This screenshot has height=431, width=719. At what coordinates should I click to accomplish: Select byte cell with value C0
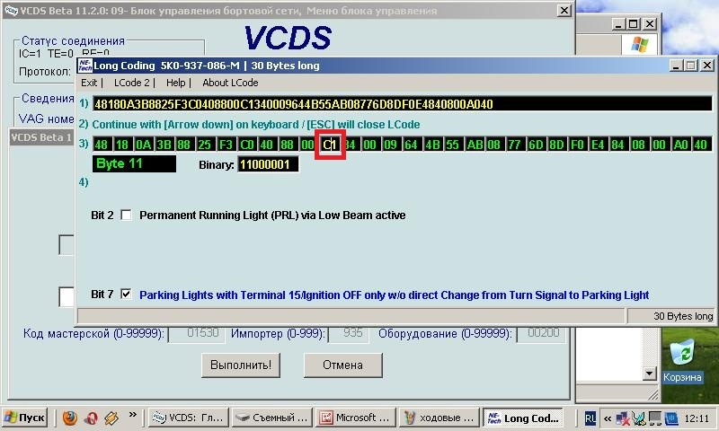(x=246, y=145)
